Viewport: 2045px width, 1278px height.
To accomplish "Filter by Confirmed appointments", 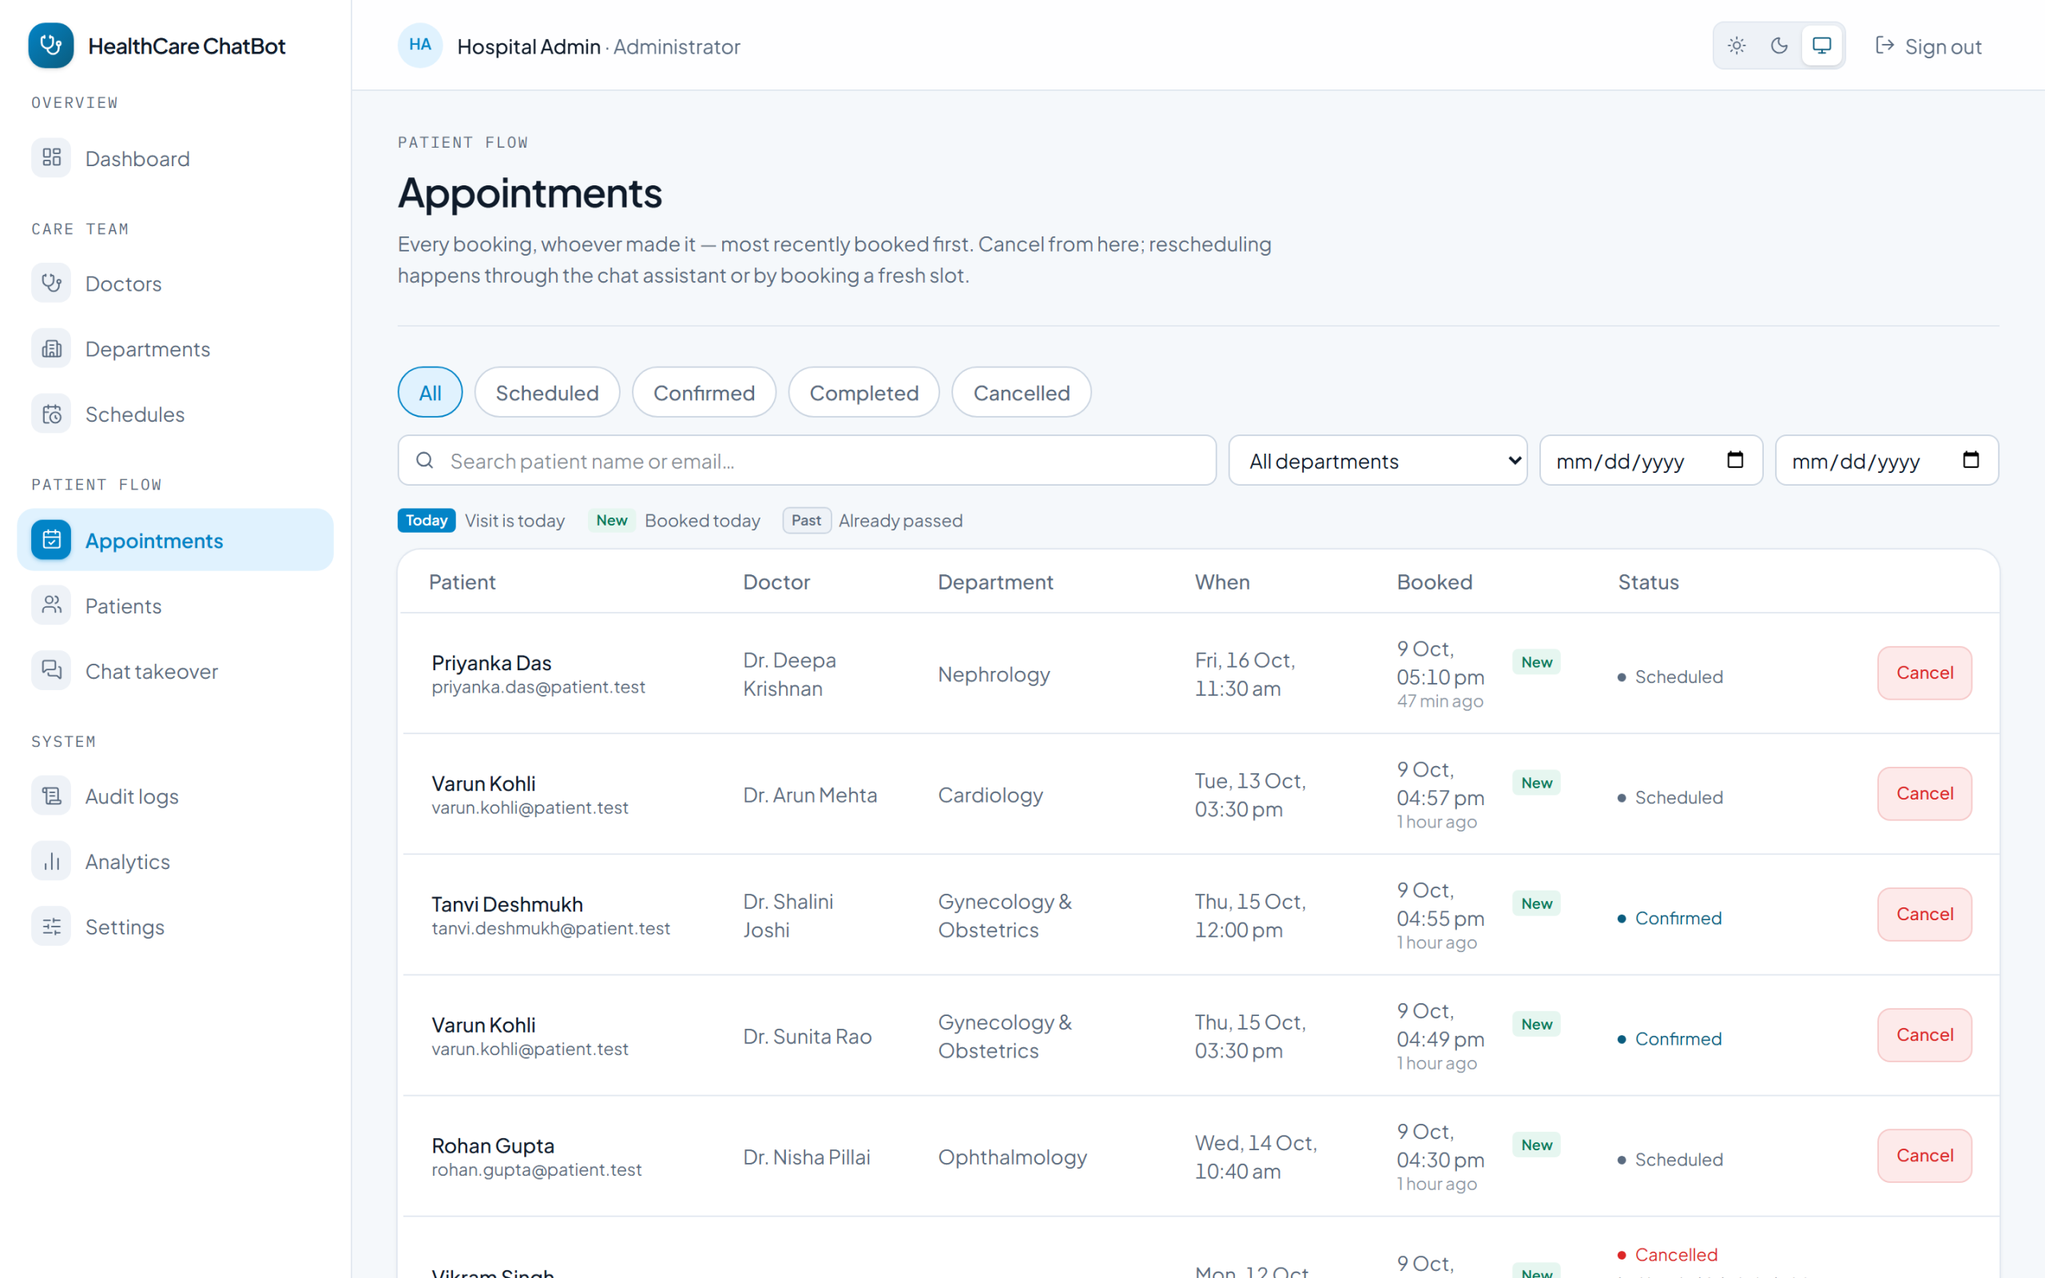I will tap(704, 392).
